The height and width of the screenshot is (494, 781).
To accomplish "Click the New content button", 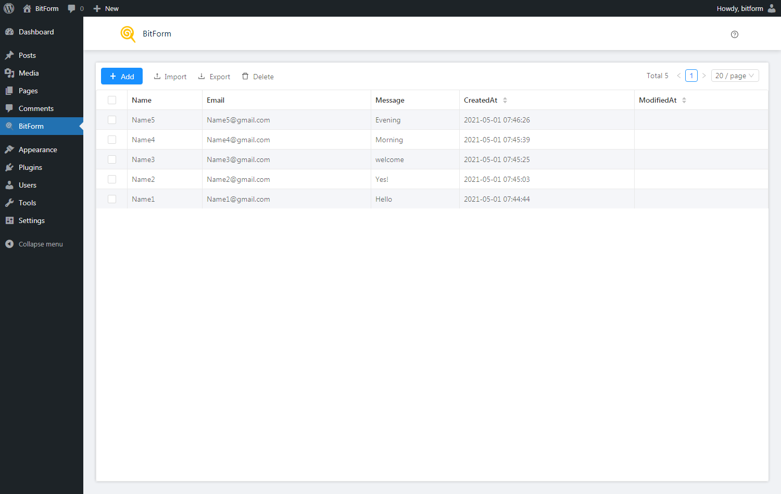I will pos(106,8).
